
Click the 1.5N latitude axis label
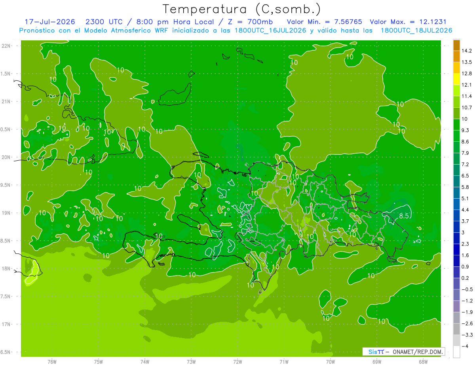(x=6, y=74)
